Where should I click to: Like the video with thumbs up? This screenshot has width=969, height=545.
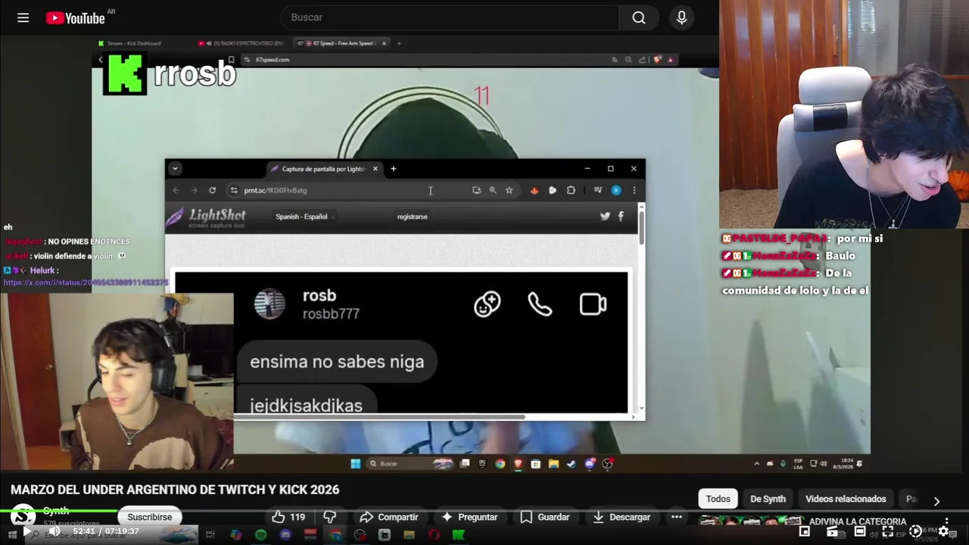[288, 517]
